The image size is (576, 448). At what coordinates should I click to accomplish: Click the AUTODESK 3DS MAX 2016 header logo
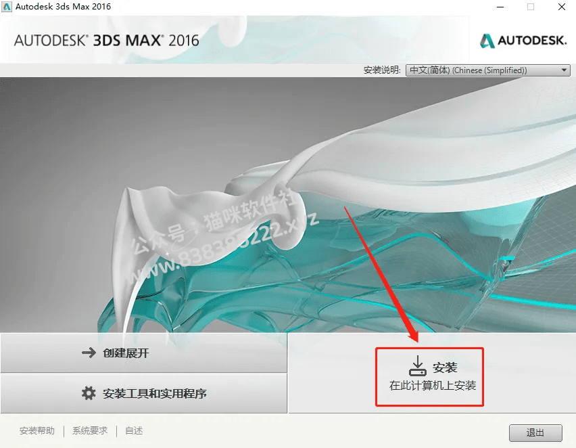pyautogui.click(x=107, y=41)
